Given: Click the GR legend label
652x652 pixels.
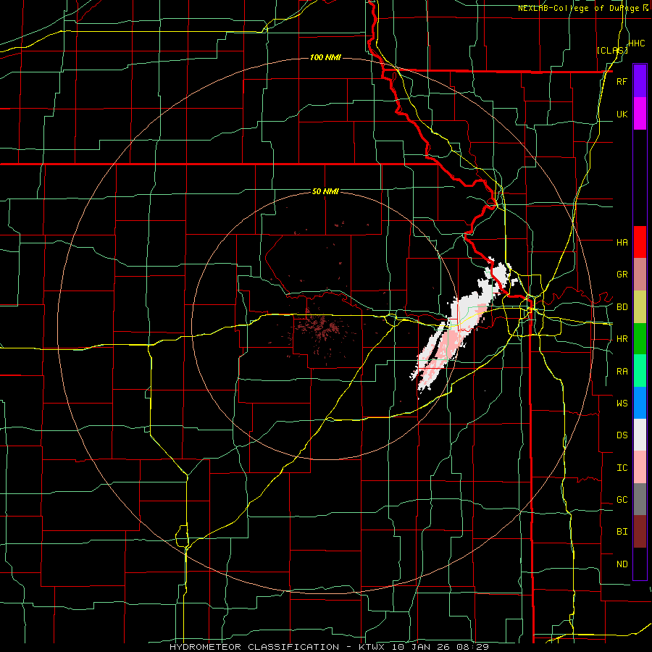Looking at the screenshot, I should coord(622,275).
